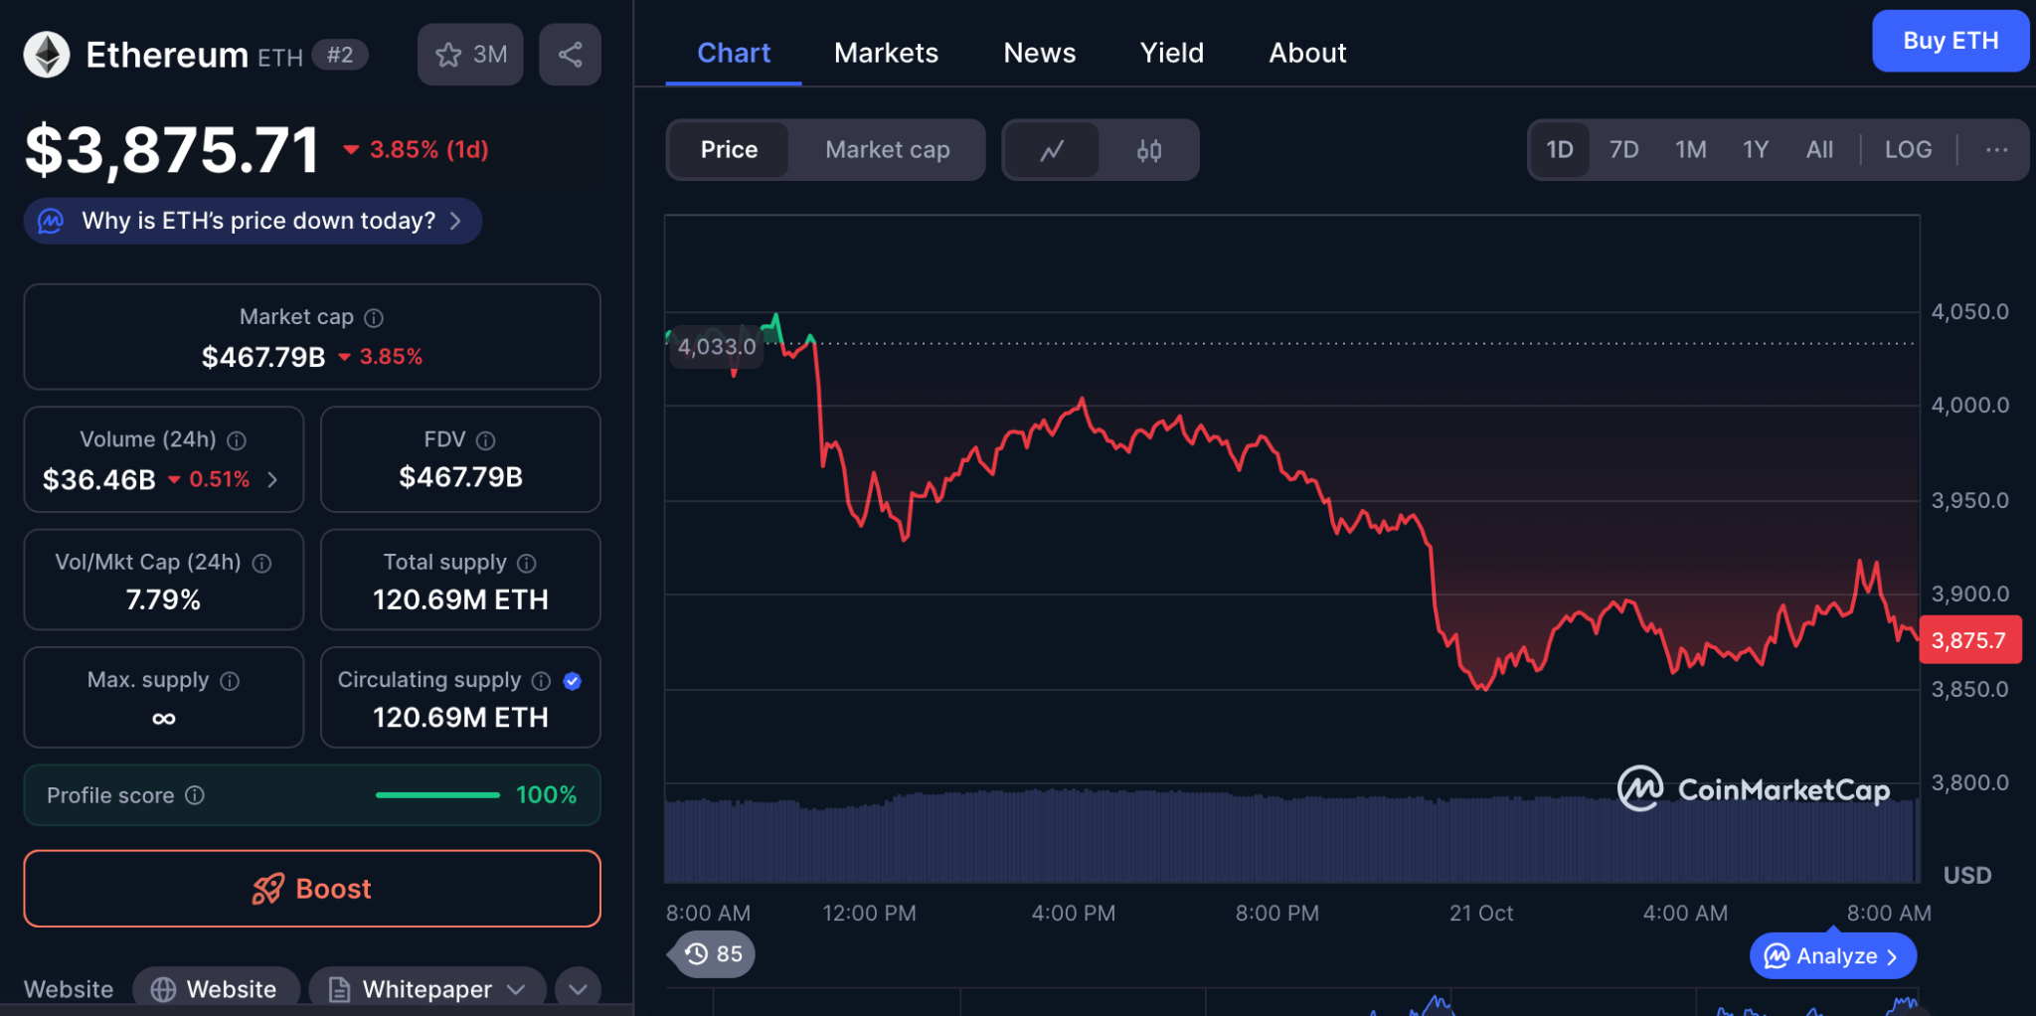Switch to the Yield tab
This screenshot has height=1016, width=2036.
[x=1171, y=53]
